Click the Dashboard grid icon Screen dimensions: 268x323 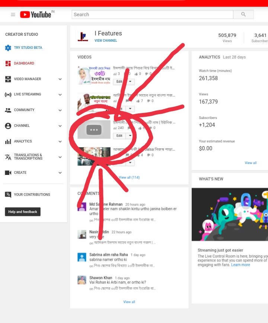pos(8,63)
